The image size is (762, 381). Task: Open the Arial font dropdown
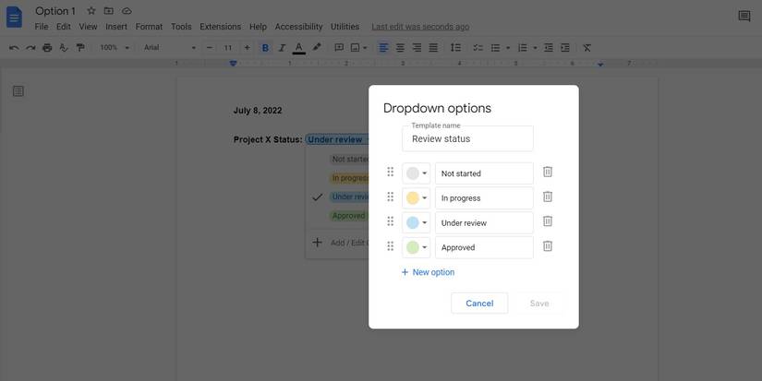(170, 48)
